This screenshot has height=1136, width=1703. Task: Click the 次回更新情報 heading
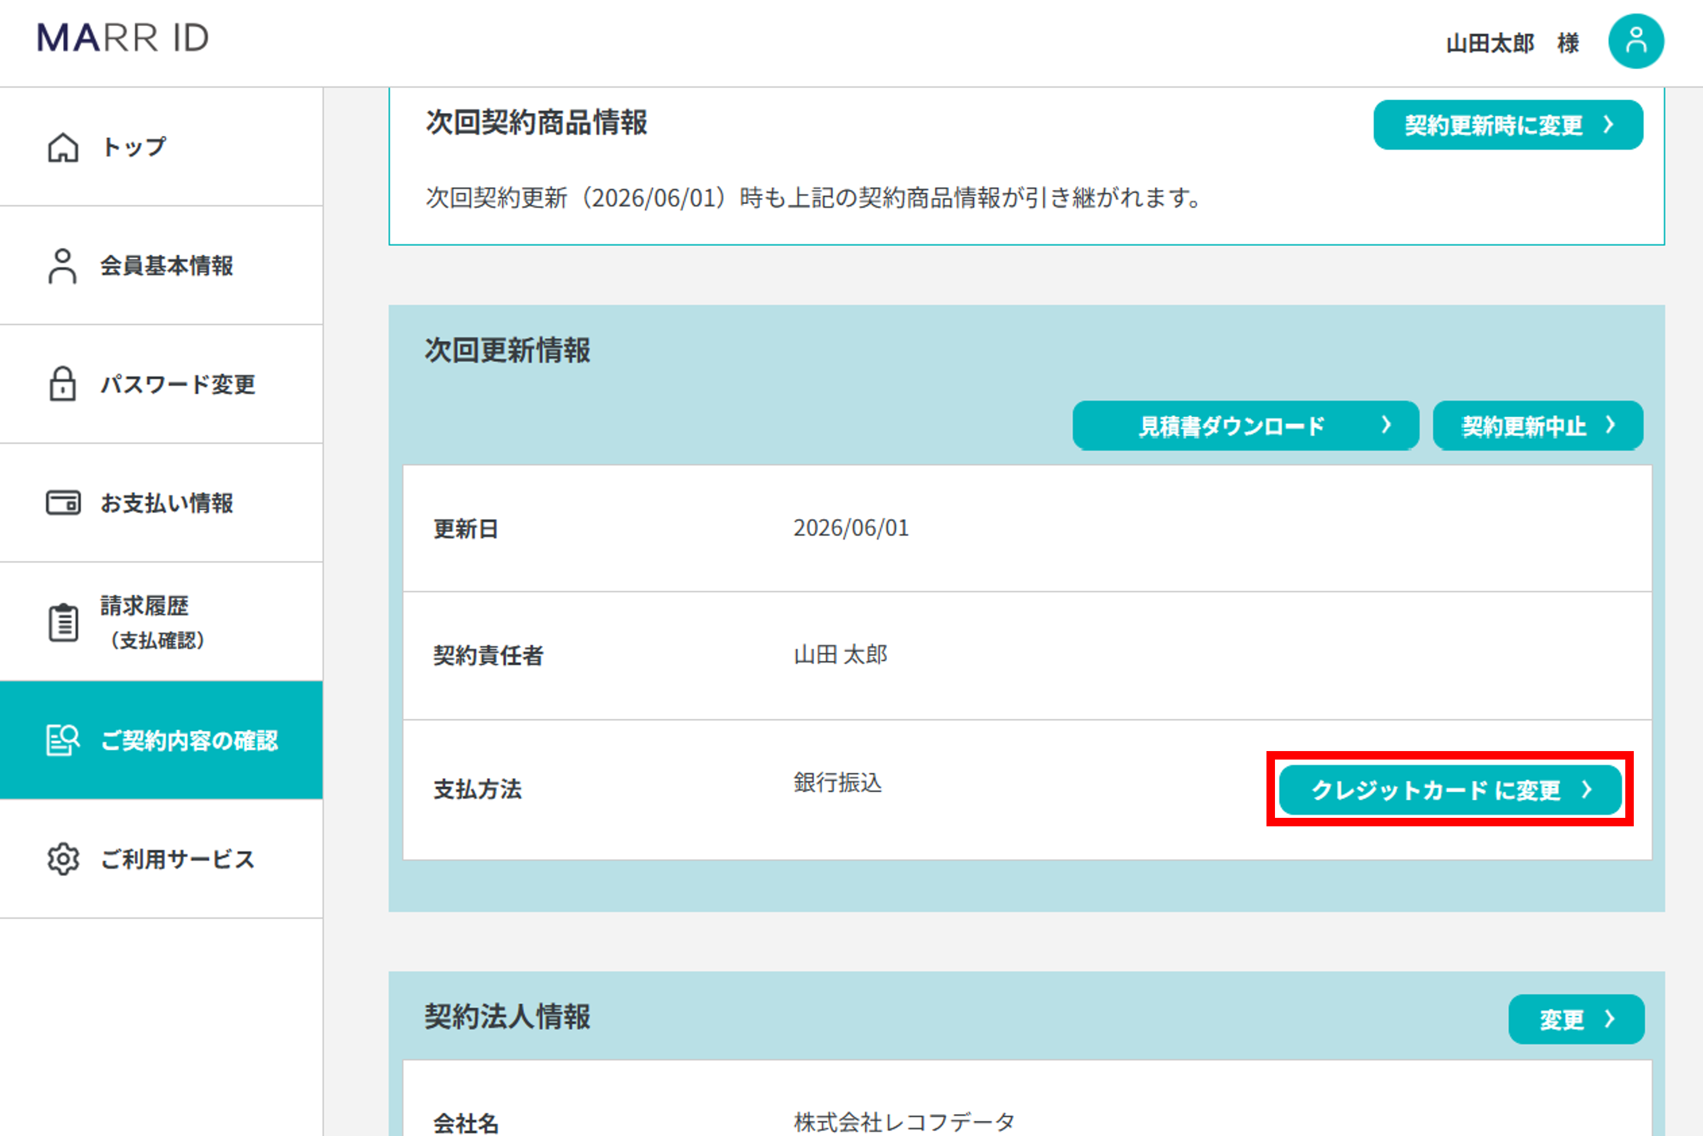click(508, 350)
